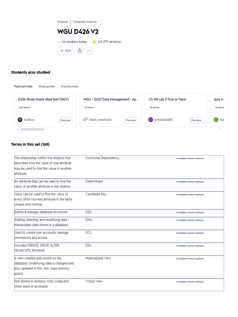Viewport: 238px width, 317px height.
Task: Click the definition 'Used to create user accounts'
Action: pyautogui.click(x=41, y=235)
